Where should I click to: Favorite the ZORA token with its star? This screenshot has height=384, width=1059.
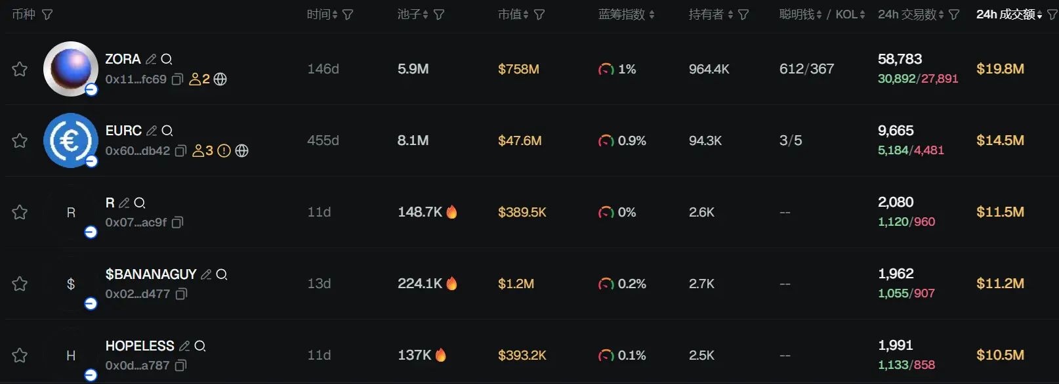pos(20,69)
